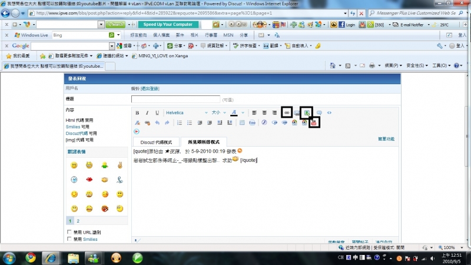Insert a numbered list
This screenshot has width=471, height=265.
pyautogui.click(x=180, y=122)
